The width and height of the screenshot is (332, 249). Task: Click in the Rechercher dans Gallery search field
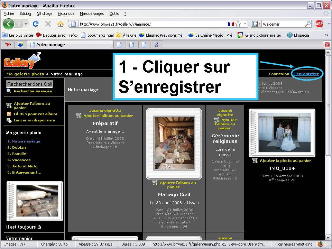30,84
